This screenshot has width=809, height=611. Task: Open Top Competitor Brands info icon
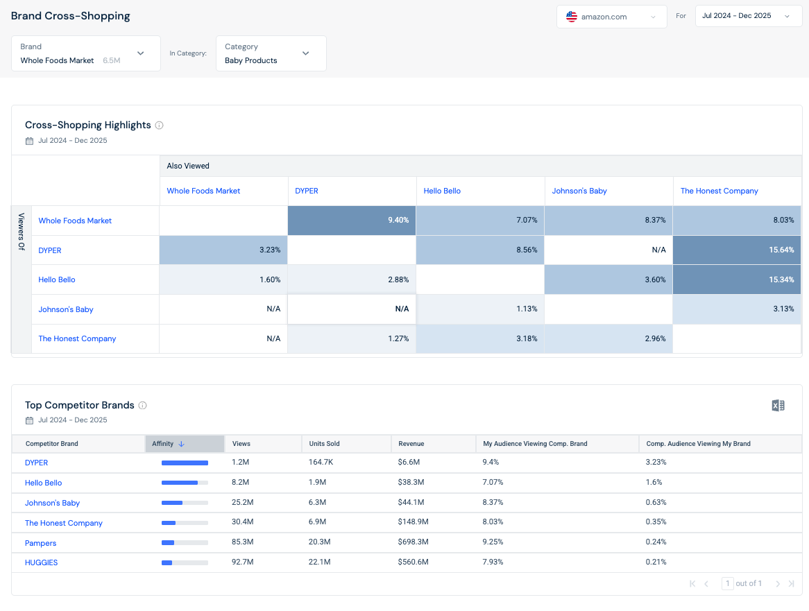point(143,405)
